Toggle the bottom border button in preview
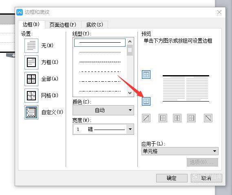 (146, 101)
